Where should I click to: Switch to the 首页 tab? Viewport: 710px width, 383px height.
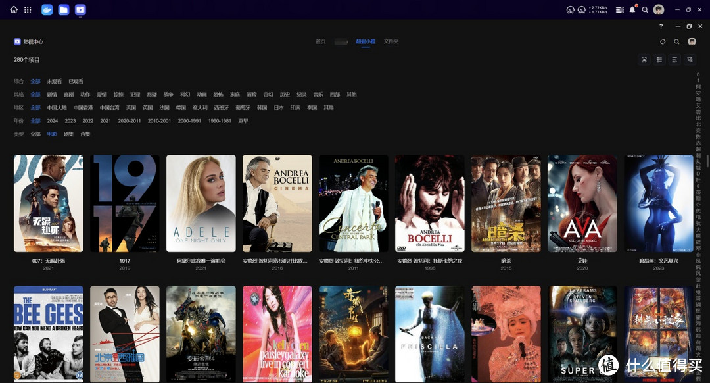(x=320, y=41)
